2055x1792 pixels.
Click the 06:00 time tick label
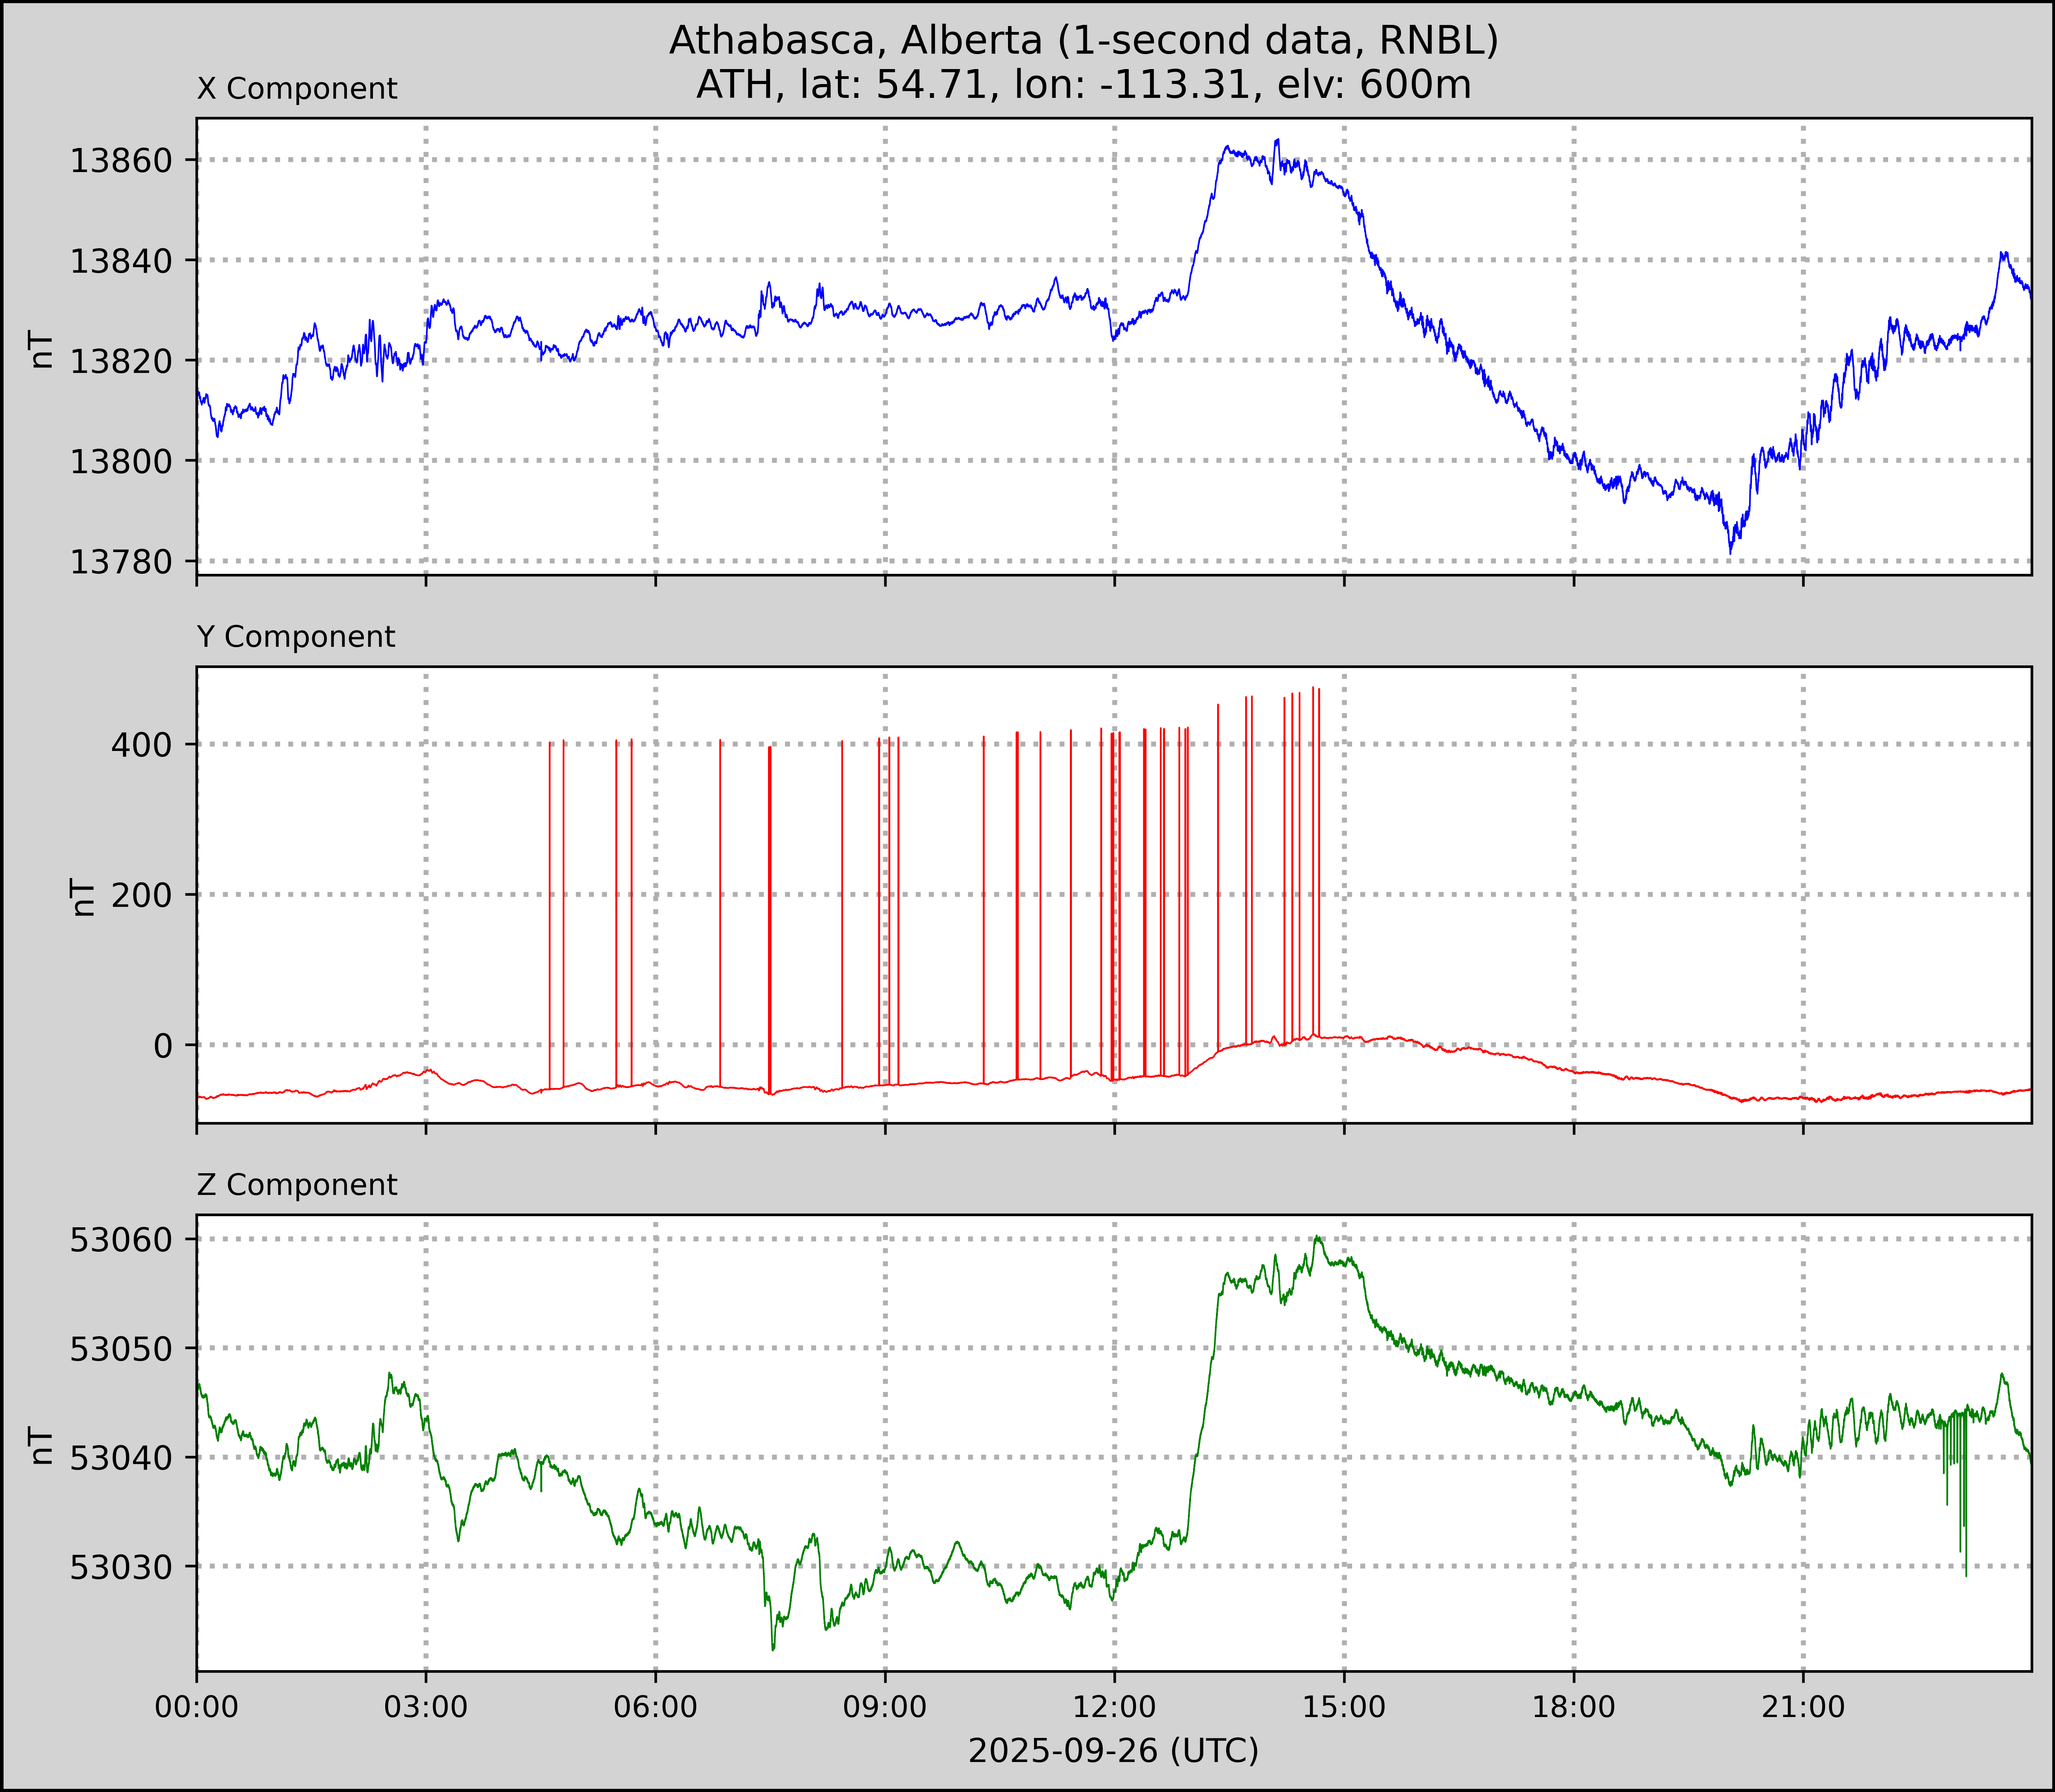656,1707
